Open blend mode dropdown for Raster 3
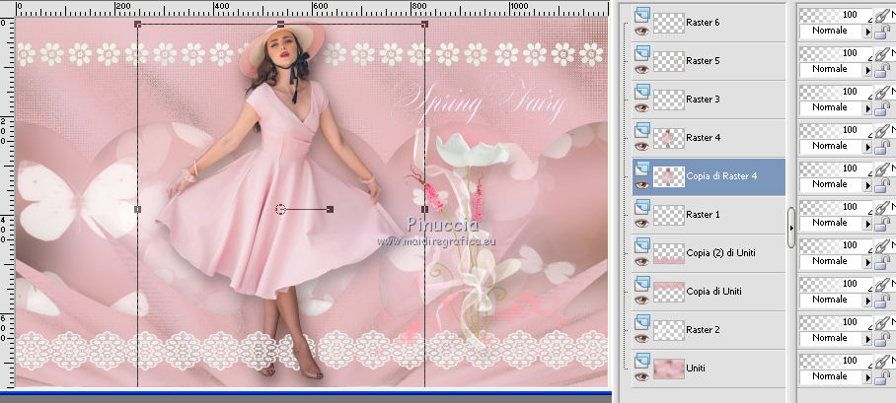Image resolution: width=896 pixels, height=403 pixels. 868,107
